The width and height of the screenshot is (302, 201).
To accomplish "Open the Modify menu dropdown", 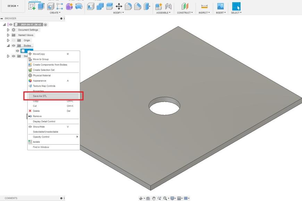I will (x=118, y=13).
